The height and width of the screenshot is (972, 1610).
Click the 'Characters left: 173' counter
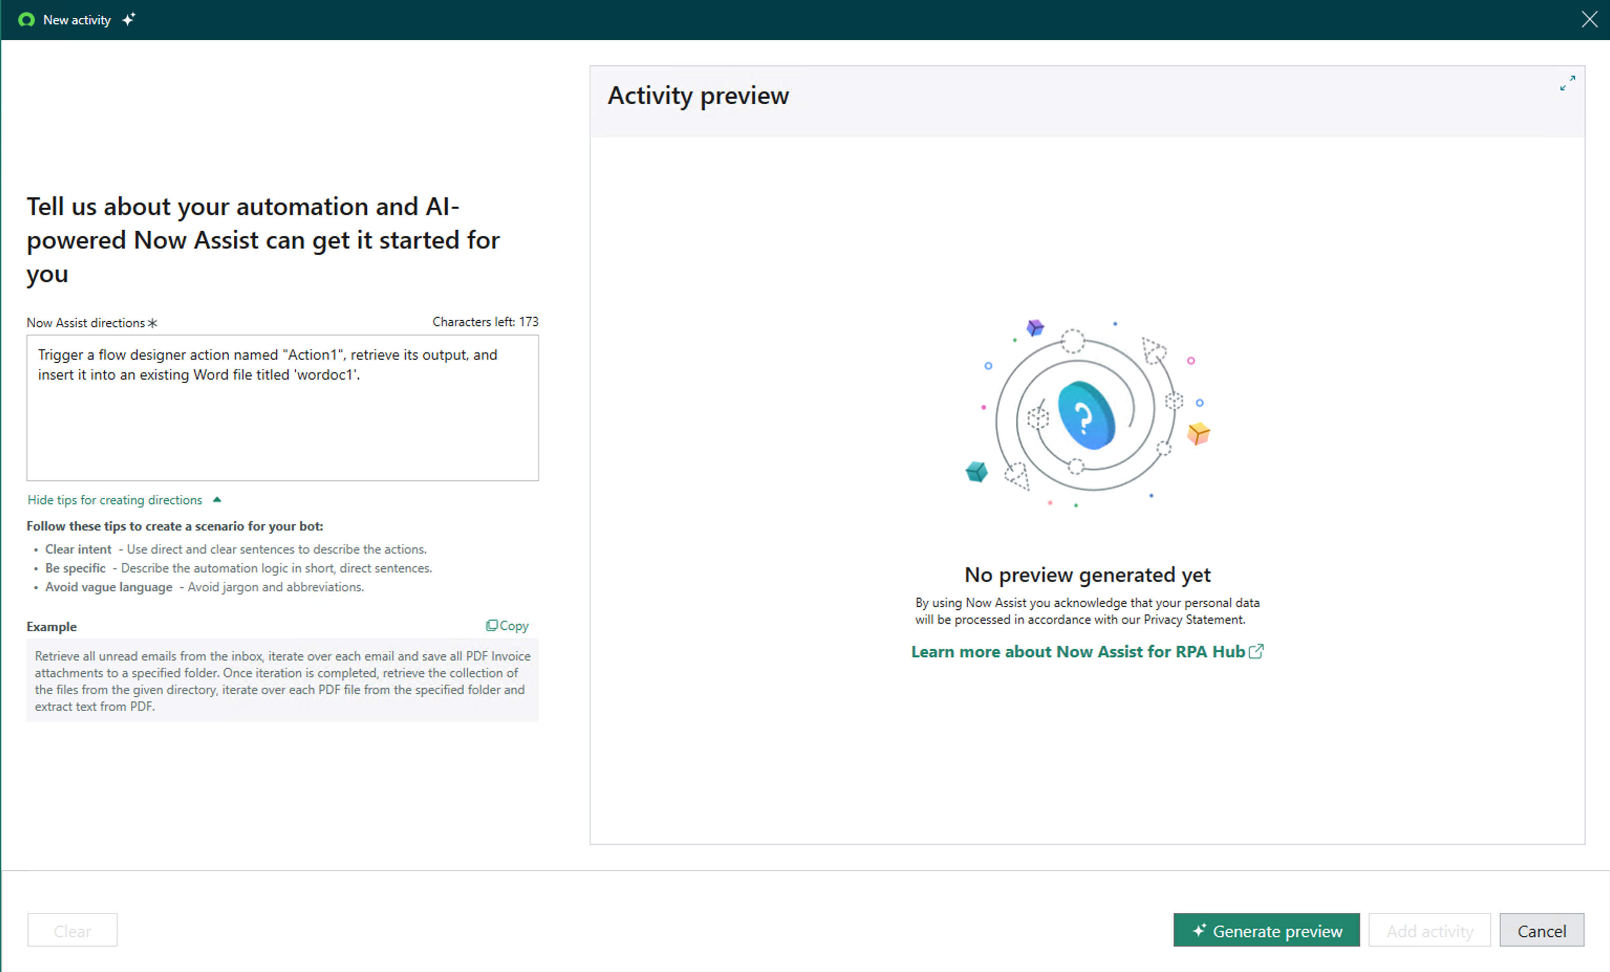(486, 322)
